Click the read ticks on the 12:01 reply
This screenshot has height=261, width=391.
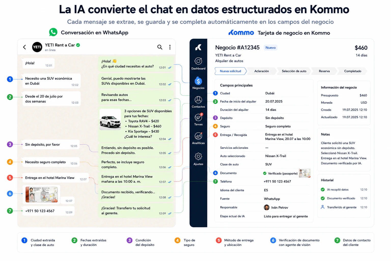[x=170, y=68]
